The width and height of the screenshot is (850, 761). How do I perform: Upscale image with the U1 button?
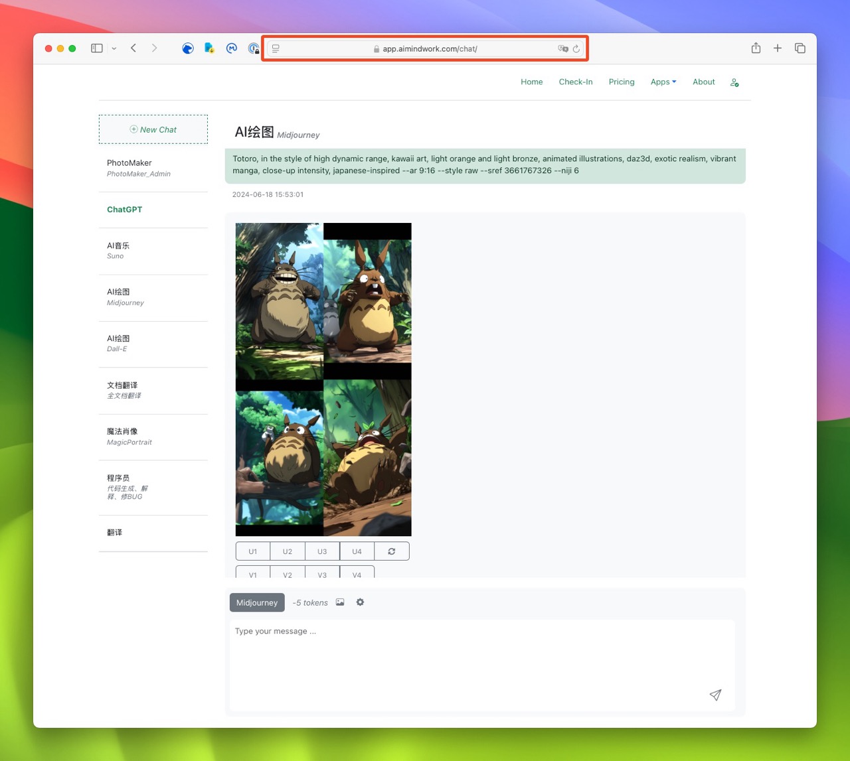tap(253, 551)
